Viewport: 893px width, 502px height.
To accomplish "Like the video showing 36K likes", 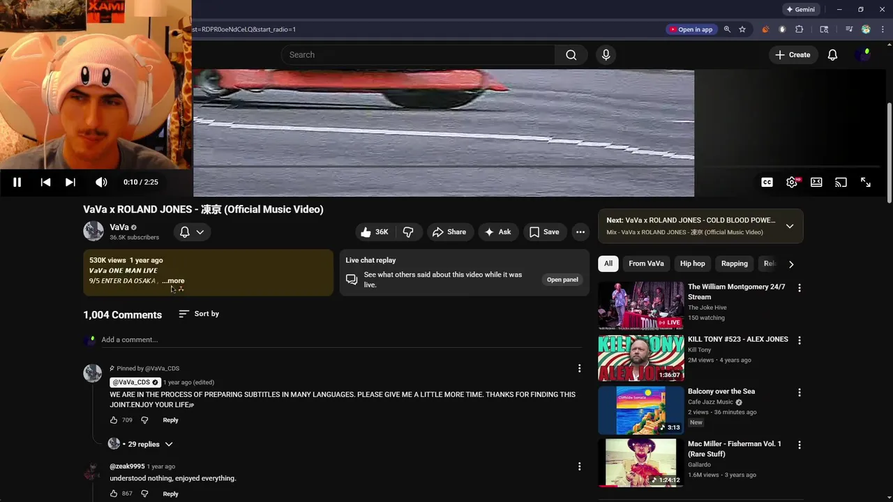I will pyautogui.click(x=374, y=232).
